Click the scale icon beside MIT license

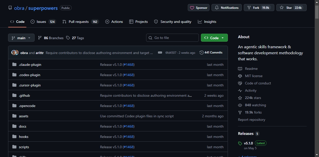240,76
